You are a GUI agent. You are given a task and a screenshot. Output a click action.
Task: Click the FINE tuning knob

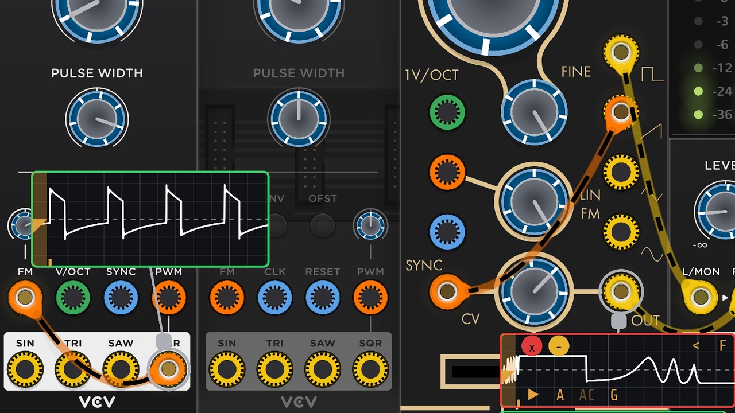pyautogui.click(x=534, y=111)
